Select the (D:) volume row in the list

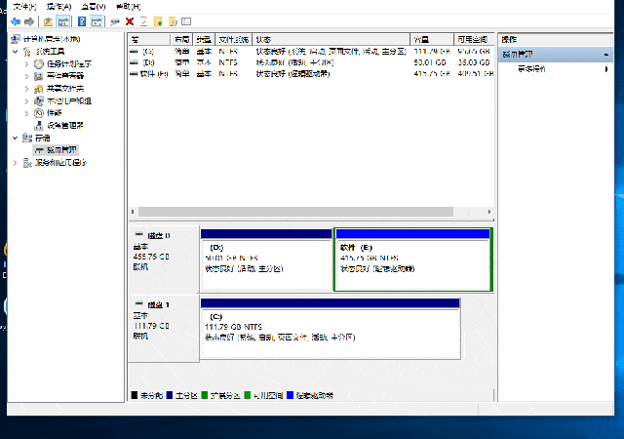(311, 62)
